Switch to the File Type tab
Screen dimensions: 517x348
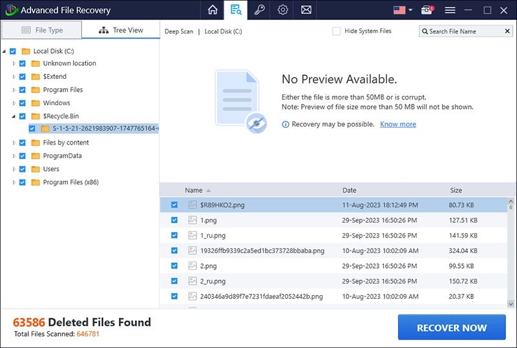click(x=41, y=30)
